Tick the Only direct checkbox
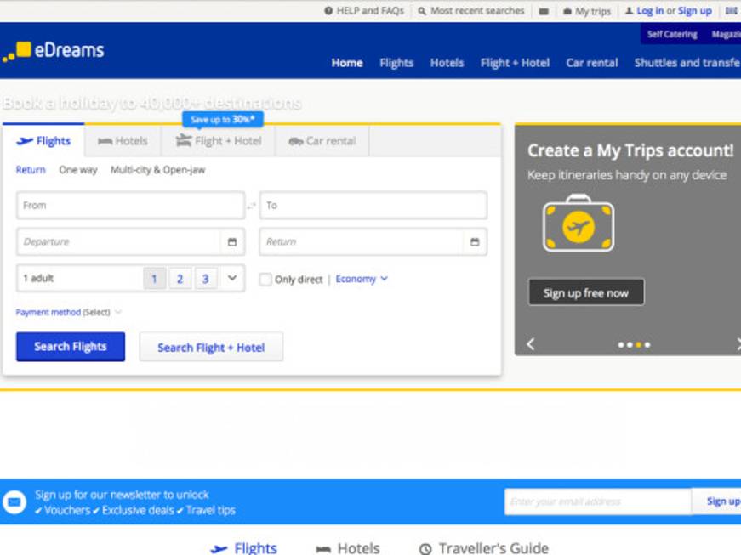This screenshot has width=741, height=555. coord(265,280)
